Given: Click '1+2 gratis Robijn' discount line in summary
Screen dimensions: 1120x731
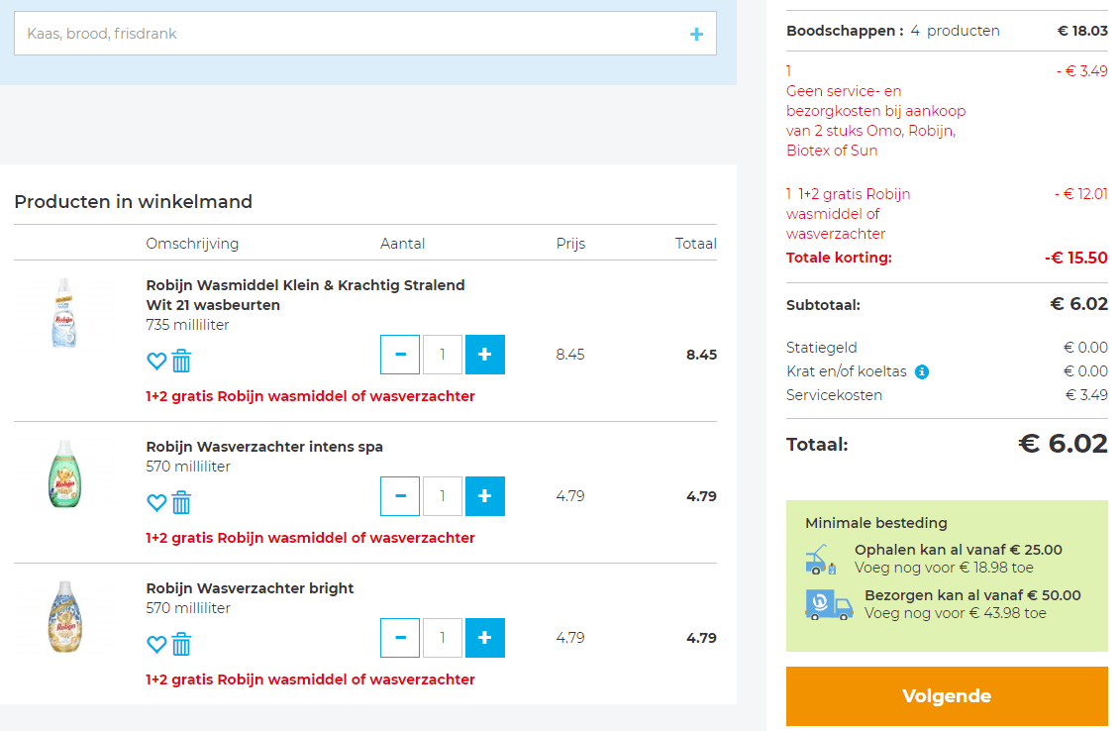Looking at the screenshot, I should [x=848, y=214].
